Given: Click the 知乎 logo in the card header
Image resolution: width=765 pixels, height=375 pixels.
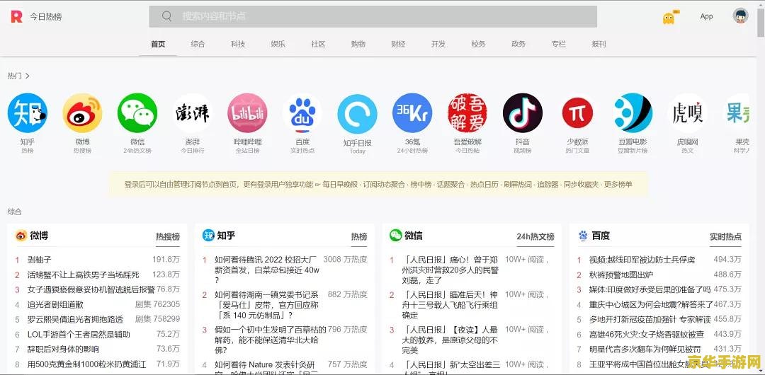Looking at the screenshot, I should pos(208,236).
